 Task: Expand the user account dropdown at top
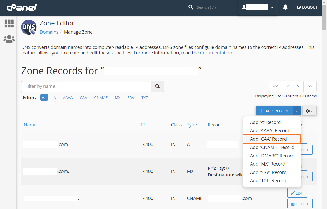click(272, 7)
